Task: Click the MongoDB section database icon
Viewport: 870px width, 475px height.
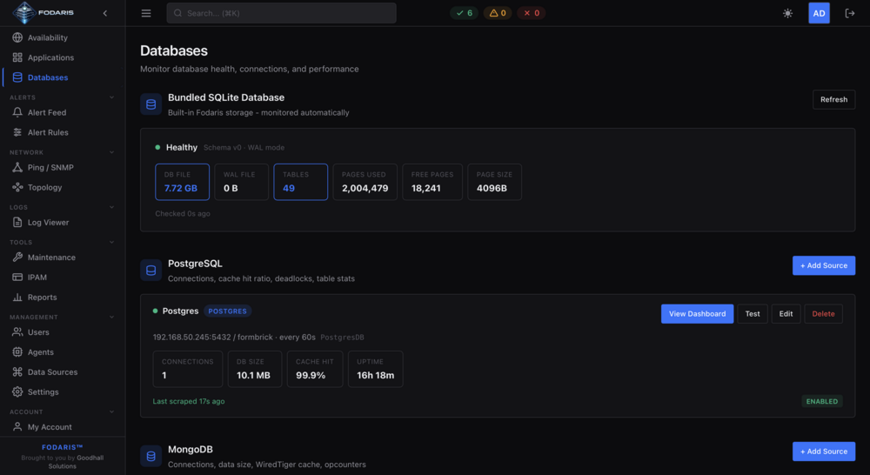Action: coord(151,456)
